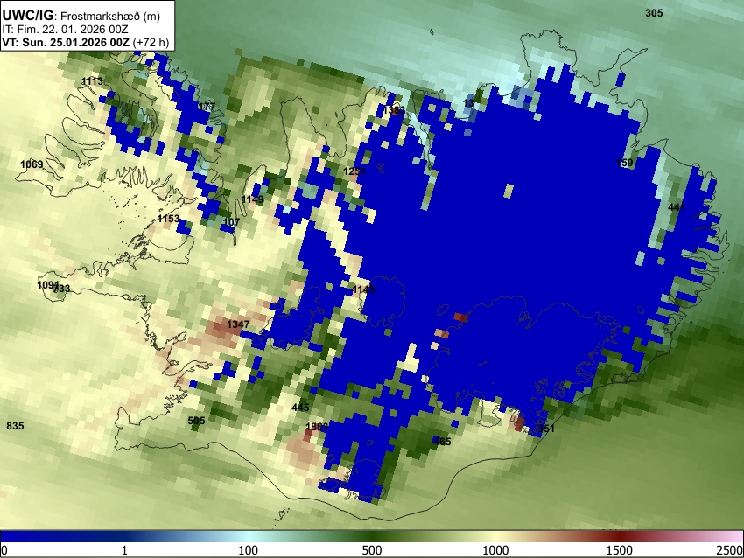The image size is (744, 558).
Task: Click the 445 value label on the map
Action: [300, 408]
